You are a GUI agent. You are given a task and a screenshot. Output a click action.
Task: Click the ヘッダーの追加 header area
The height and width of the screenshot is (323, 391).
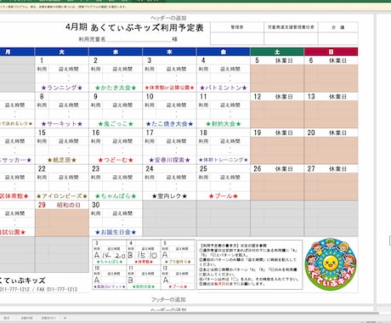click(168, 18)
